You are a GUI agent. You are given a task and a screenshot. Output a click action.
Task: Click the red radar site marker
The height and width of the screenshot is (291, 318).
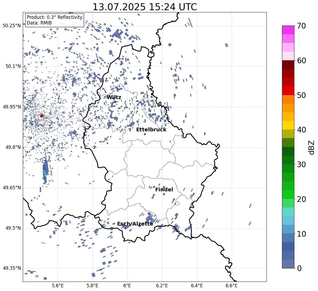tap(42, 116)
